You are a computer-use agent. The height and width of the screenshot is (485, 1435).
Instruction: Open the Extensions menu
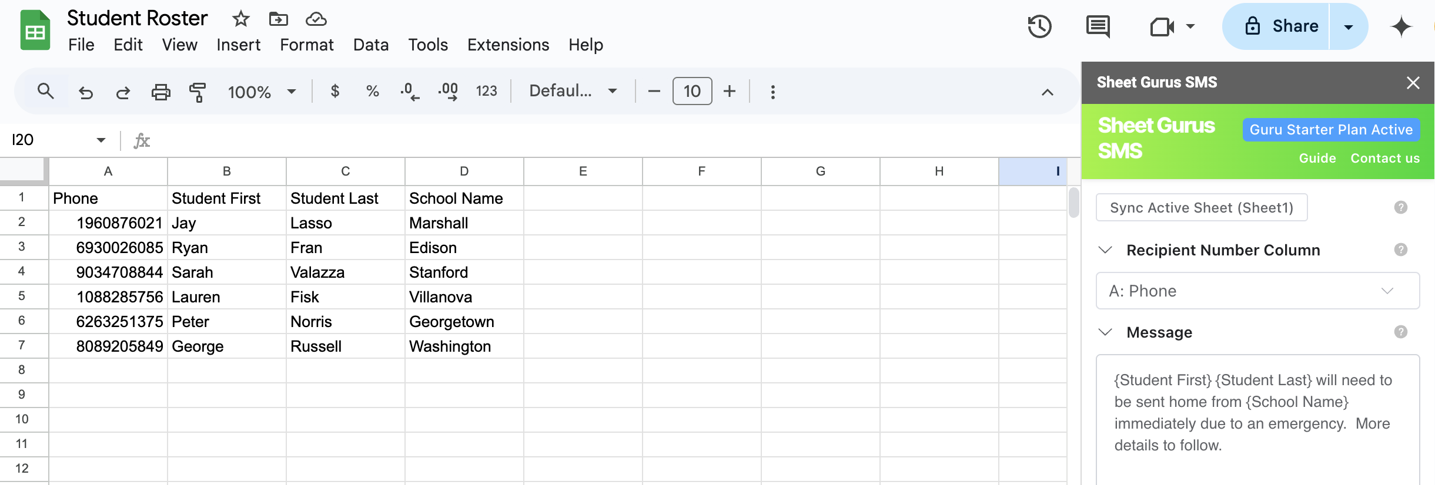508,45
